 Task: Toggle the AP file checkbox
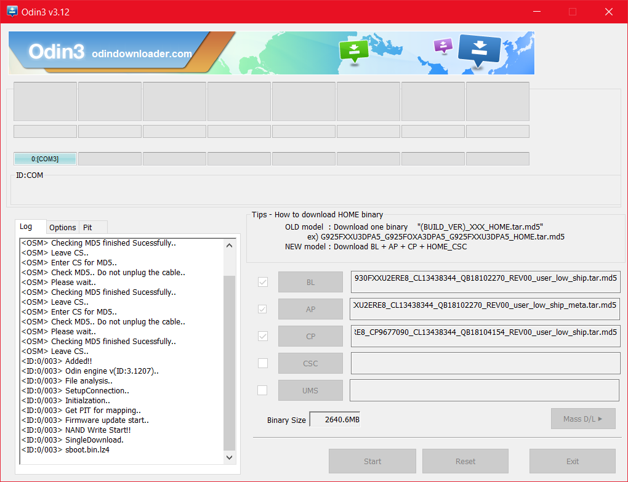point(263,309)
